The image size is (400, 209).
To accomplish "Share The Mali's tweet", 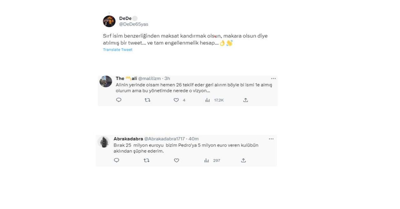I will coord(246,100).
